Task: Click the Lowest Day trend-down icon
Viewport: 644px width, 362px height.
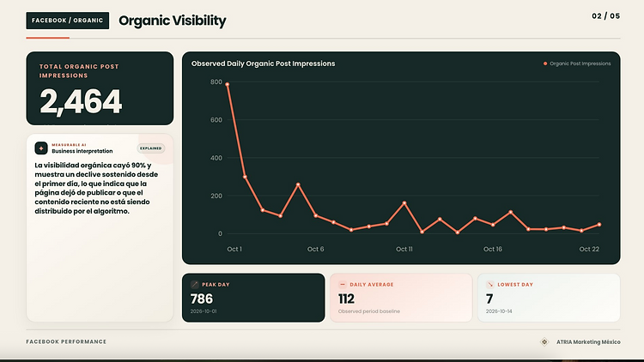Action: (490, 285)
